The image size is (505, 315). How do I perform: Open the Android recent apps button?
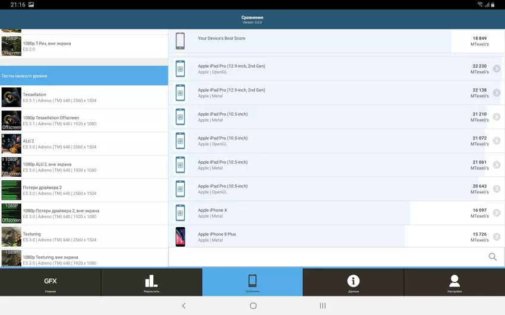(323, 306)
